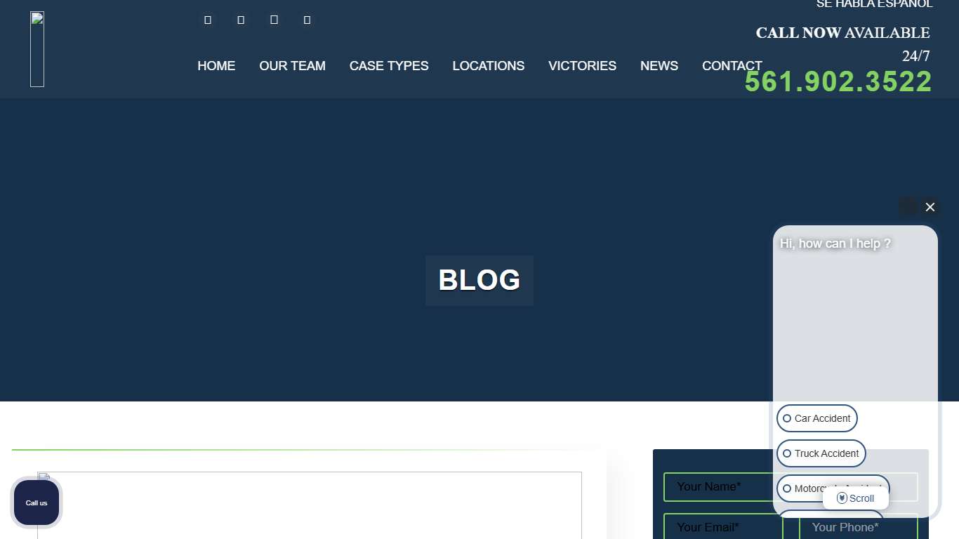Open the Case Types menu

[x=389, y=66]
